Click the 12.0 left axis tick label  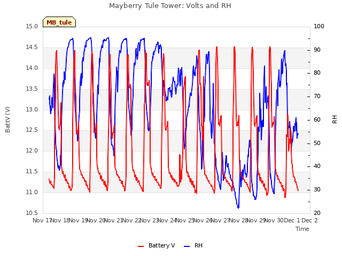coord(32,150)
